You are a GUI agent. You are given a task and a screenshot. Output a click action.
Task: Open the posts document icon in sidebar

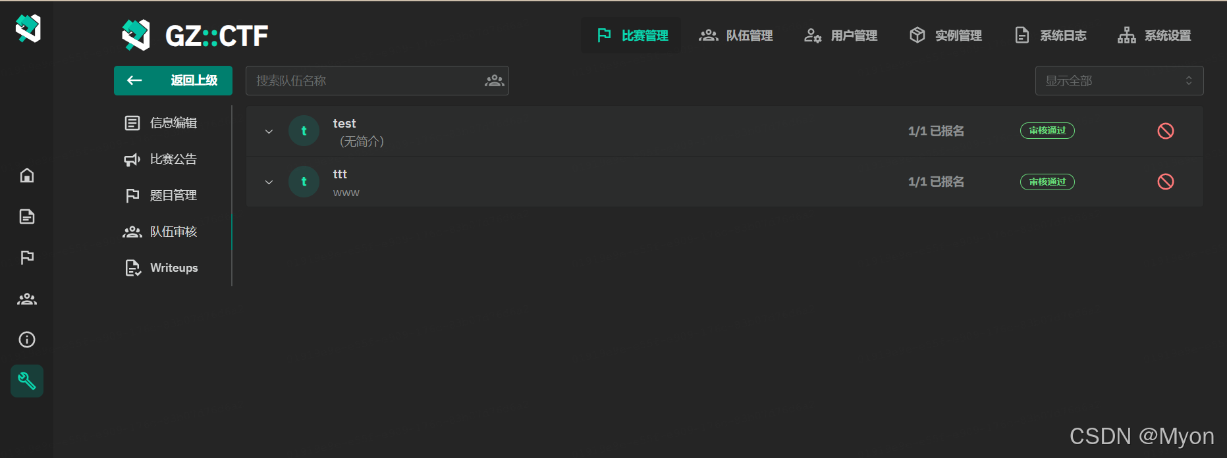[27, 216]
